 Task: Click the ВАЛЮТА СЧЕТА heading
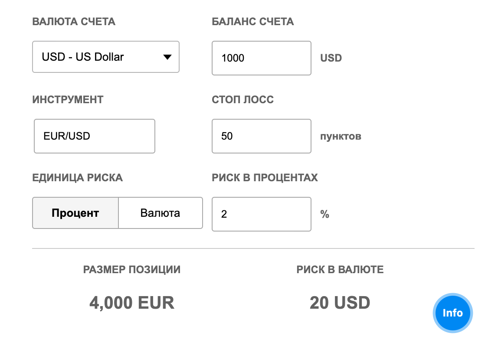(74, 22)
